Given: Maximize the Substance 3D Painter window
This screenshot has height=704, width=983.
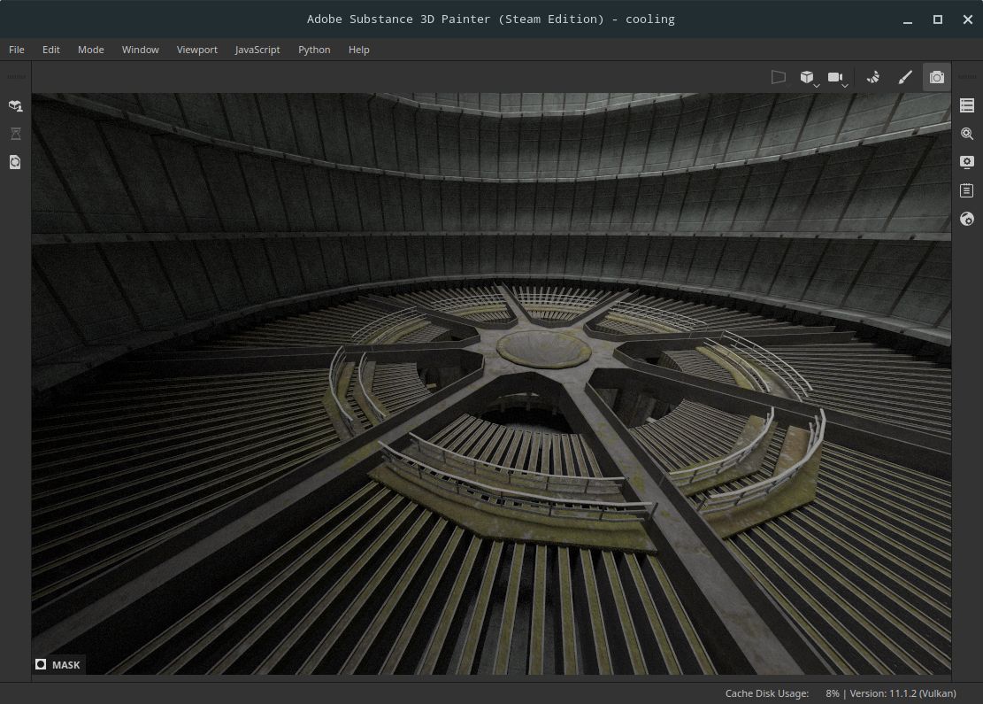Looking at the screenshot, I should pyautogui.click(x=937, y=19).
